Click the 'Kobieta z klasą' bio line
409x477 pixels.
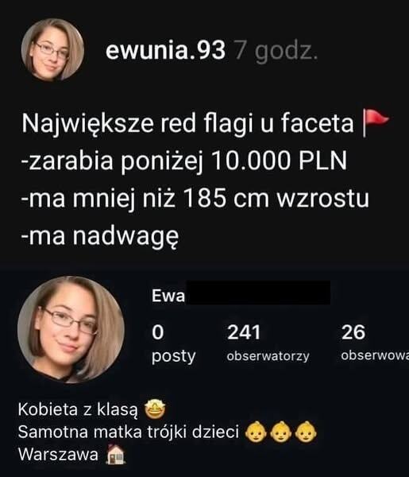78,409
